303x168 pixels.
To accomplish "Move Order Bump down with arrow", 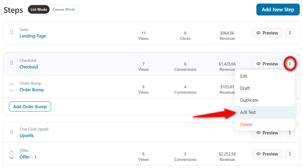I will click(x=12, y=90).
